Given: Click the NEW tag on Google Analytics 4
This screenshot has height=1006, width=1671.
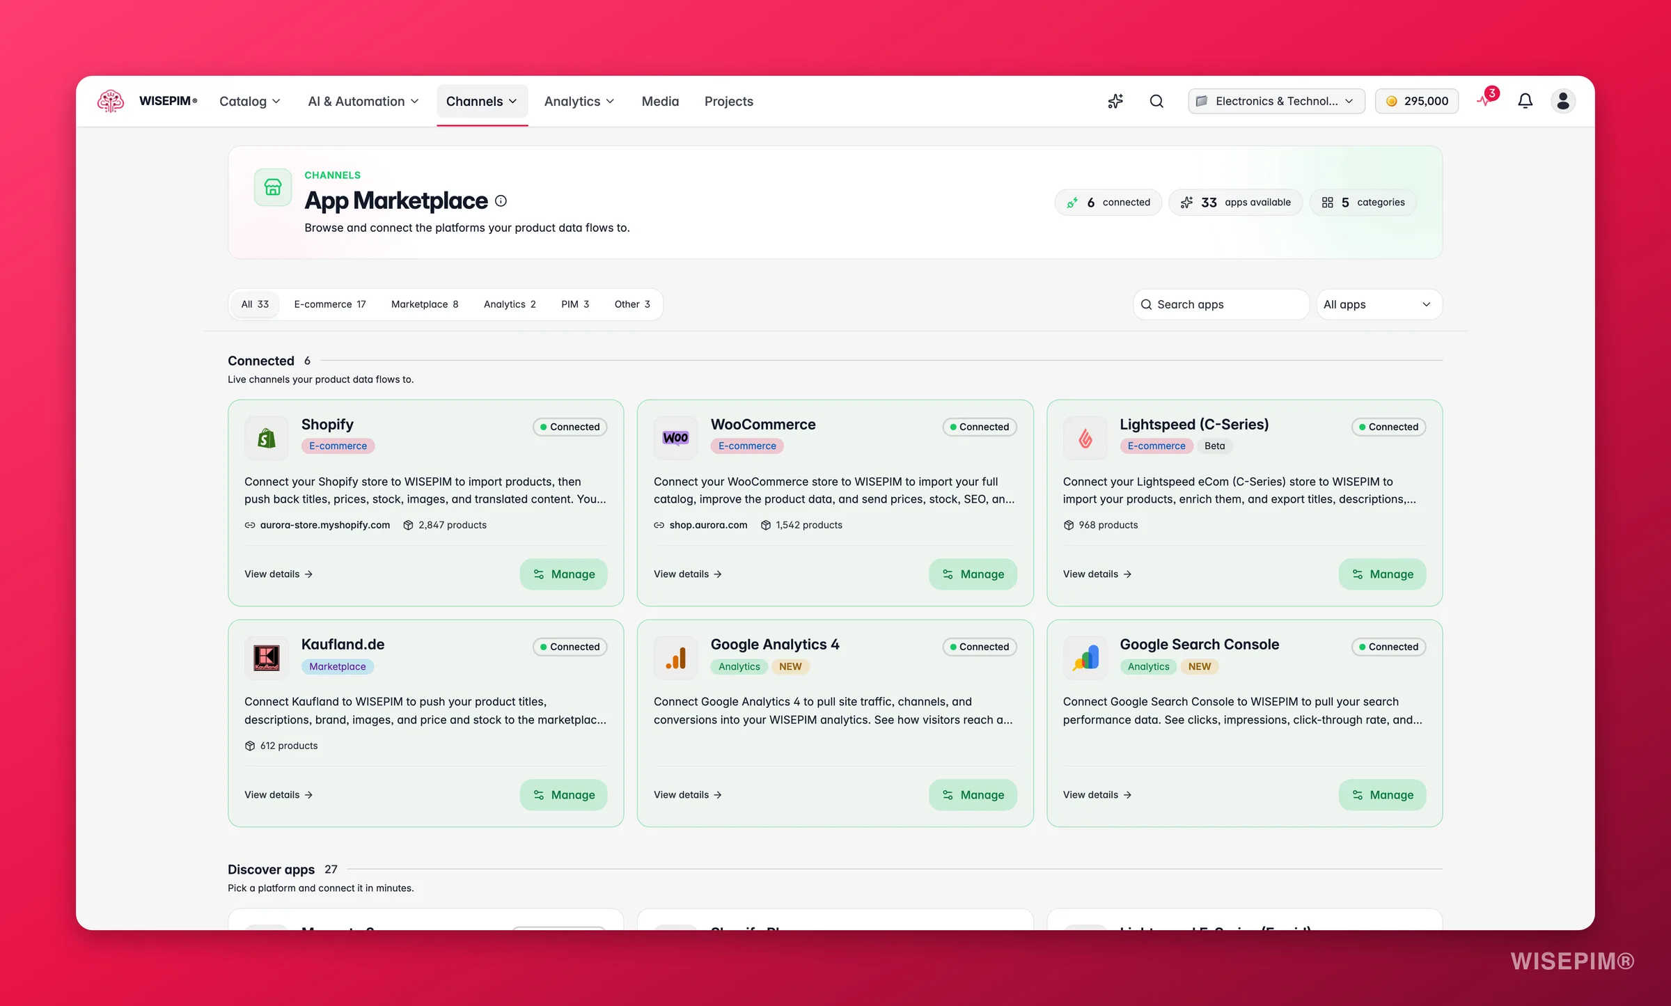Looking at the screenshot, I should tap(790, 667).
